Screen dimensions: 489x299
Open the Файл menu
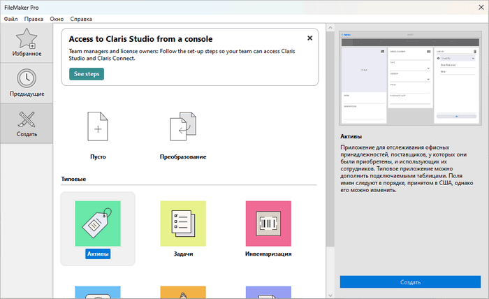tap(10, 19)
